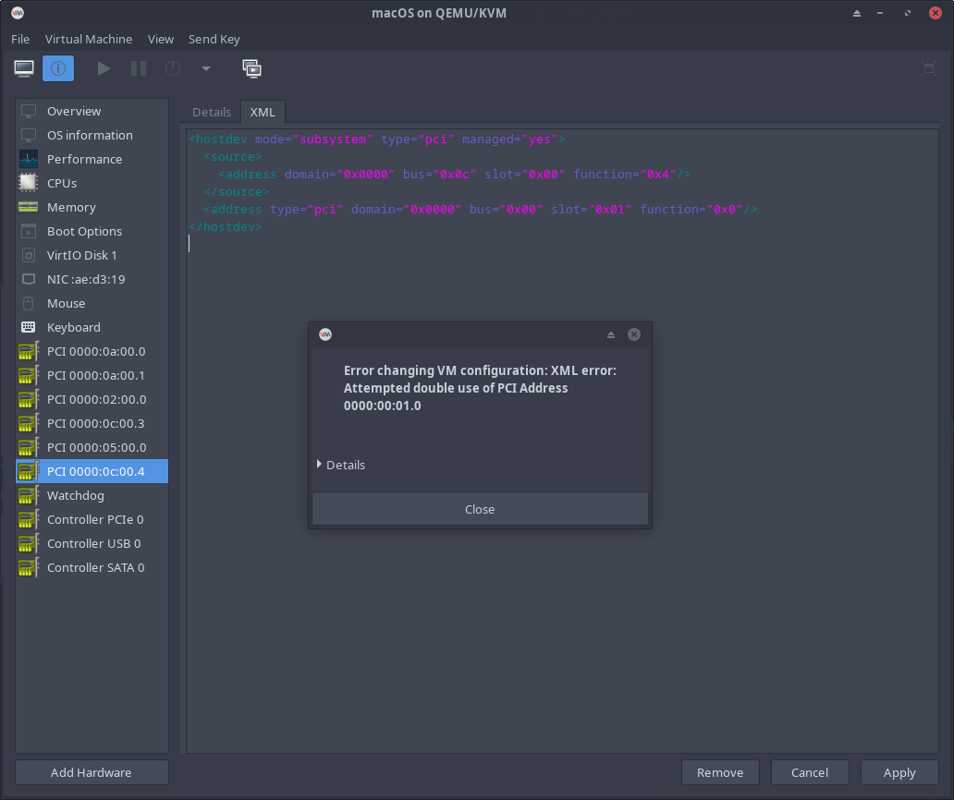This screenshot has height=800, width=954.
Task: Open the shutdown options dropdown arrow
Action: [x=205, y=68]
